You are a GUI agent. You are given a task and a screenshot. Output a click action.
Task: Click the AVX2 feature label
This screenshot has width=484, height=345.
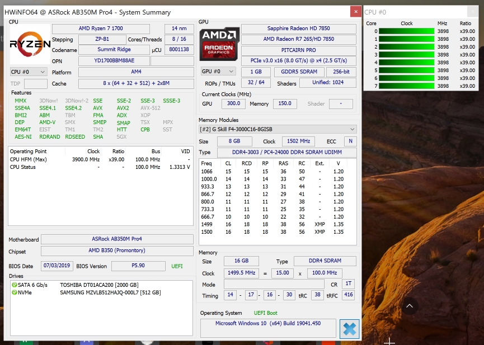point(123,108)
